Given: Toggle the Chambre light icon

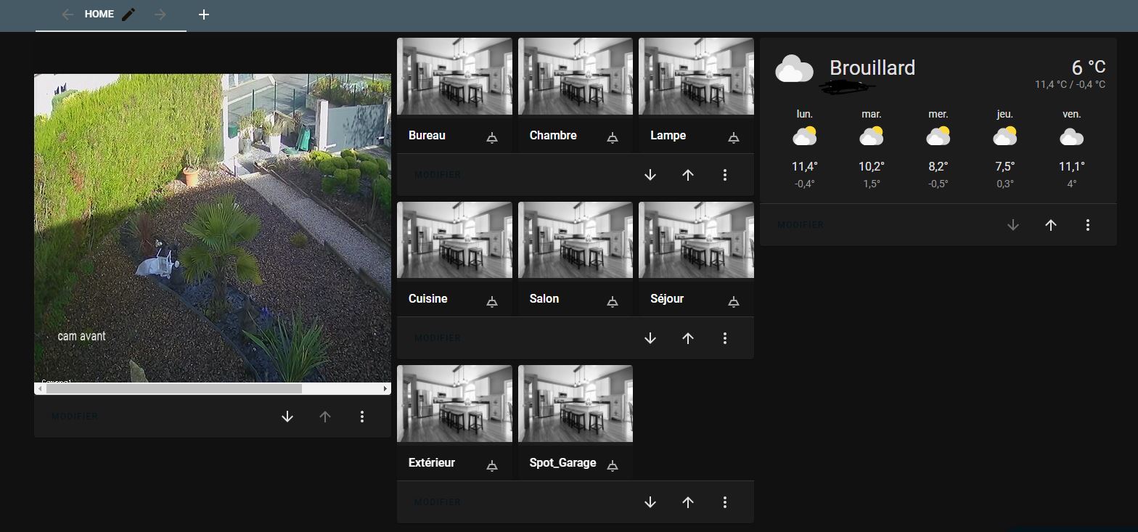Looking at the screenshot, I should [x=613, y=138].
